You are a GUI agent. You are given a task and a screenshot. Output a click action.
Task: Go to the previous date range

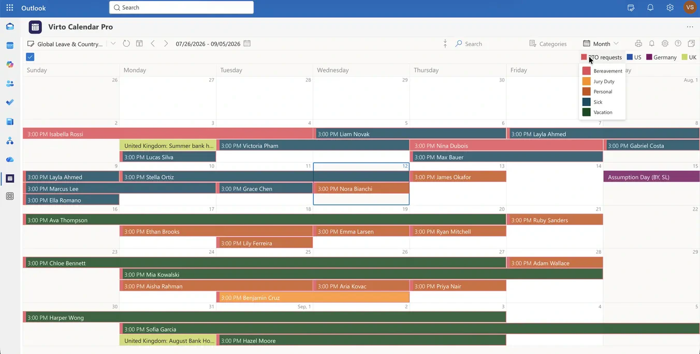(x=153, y=43)
